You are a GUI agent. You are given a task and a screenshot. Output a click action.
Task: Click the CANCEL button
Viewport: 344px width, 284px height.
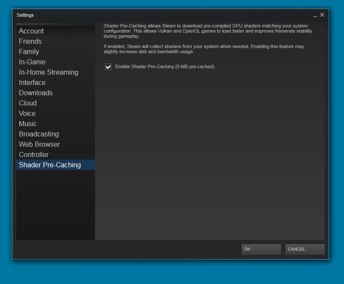tap(305, 249)
